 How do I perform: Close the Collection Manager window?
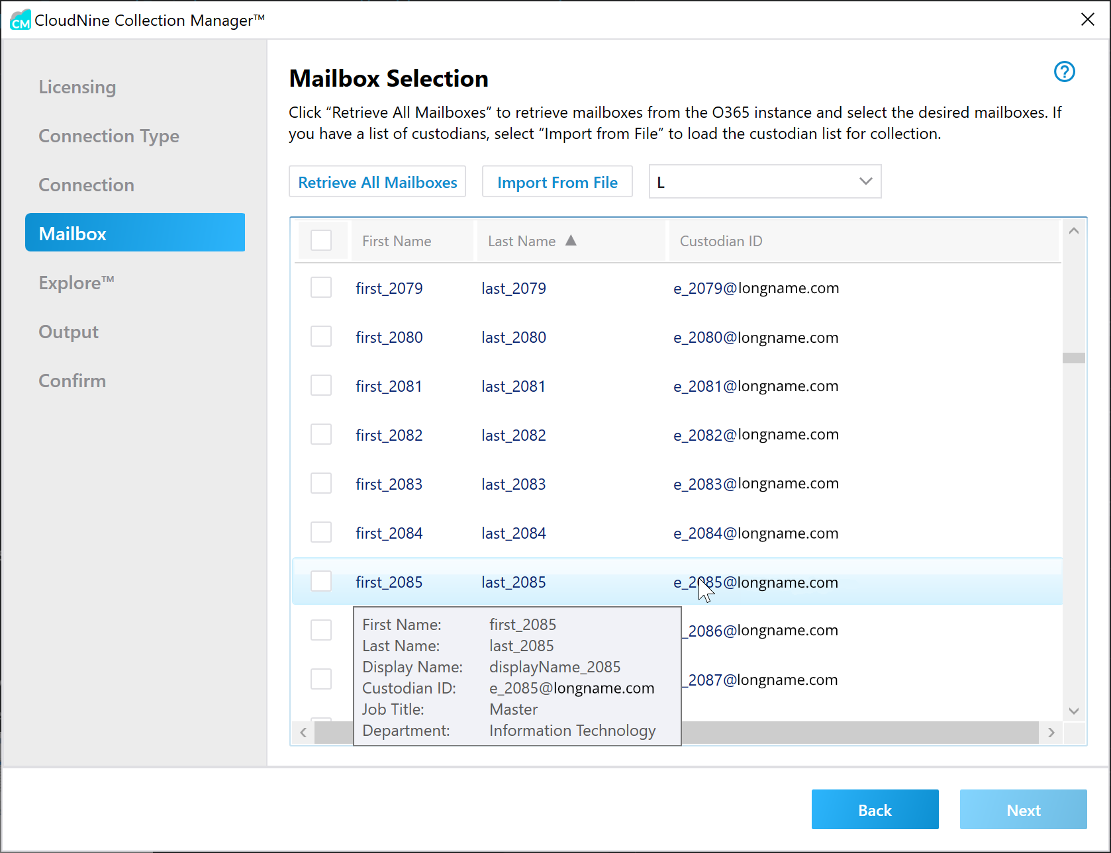[1087, 19]
